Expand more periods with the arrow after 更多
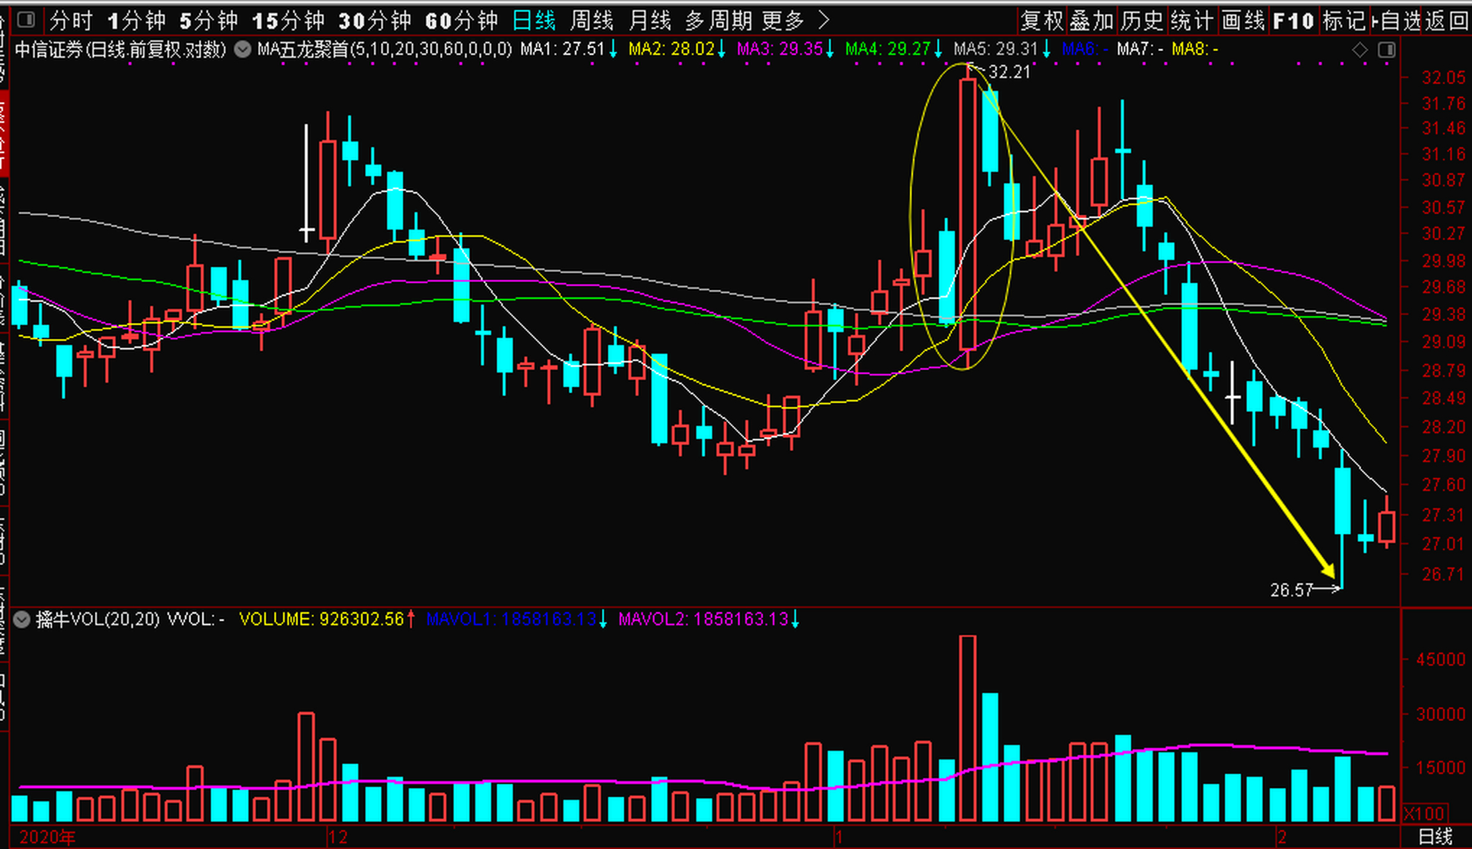The image size is (1472, 849). [824, 21]
